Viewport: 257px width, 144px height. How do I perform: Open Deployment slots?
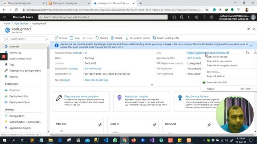coord(19,96)
